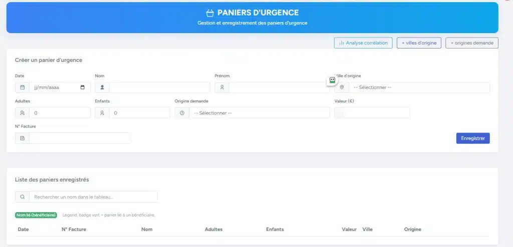This screenshot has width=513, height=247.
Task: Click the Valeur column header
Action: click(349, 229)
